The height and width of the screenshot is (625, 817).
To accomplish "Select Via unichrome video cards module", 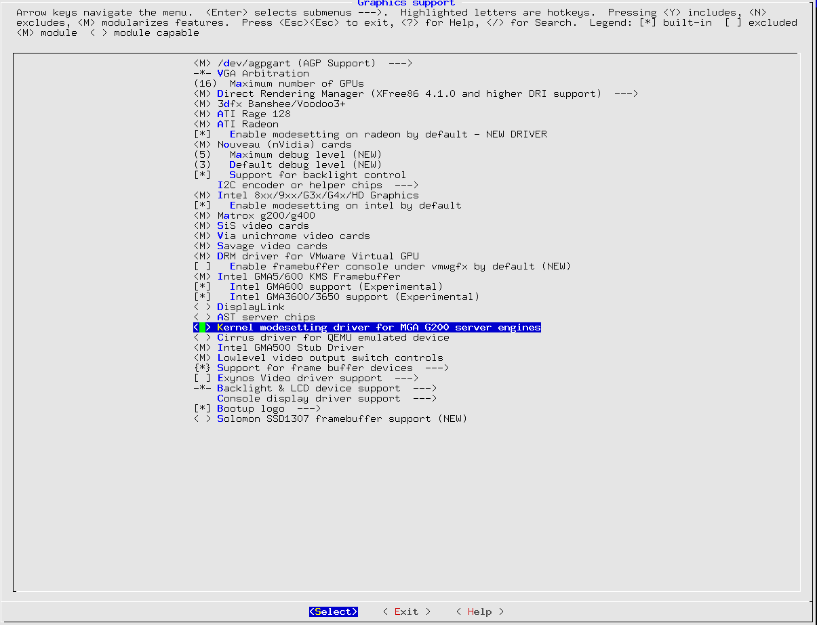I will tap(281, 236).
